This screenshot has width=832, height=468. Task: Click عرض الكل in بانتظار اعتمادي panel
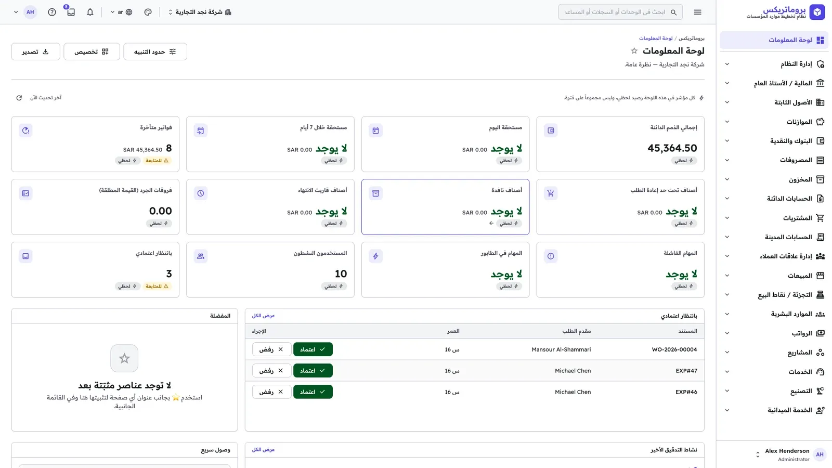pos(263,316)
